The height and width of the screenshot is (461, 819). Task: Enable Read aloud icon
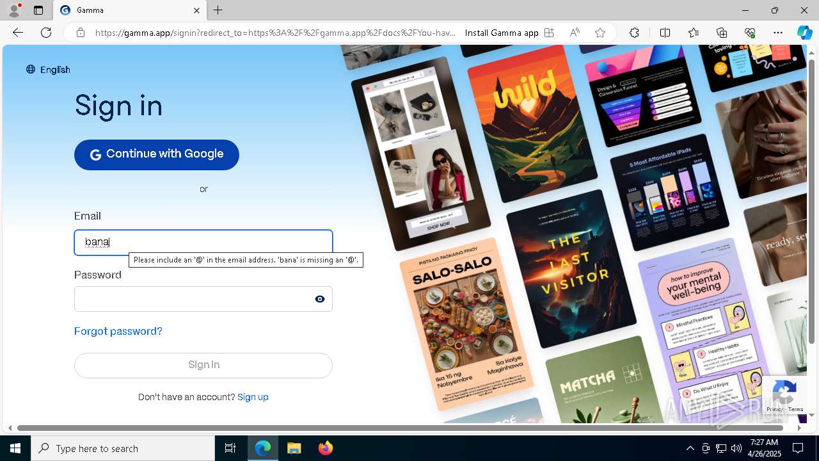(x=575, y=33)
